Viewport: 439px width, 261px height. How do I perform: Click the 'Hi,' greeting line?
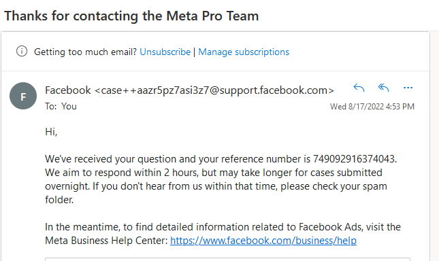click(x=51, y=132)
